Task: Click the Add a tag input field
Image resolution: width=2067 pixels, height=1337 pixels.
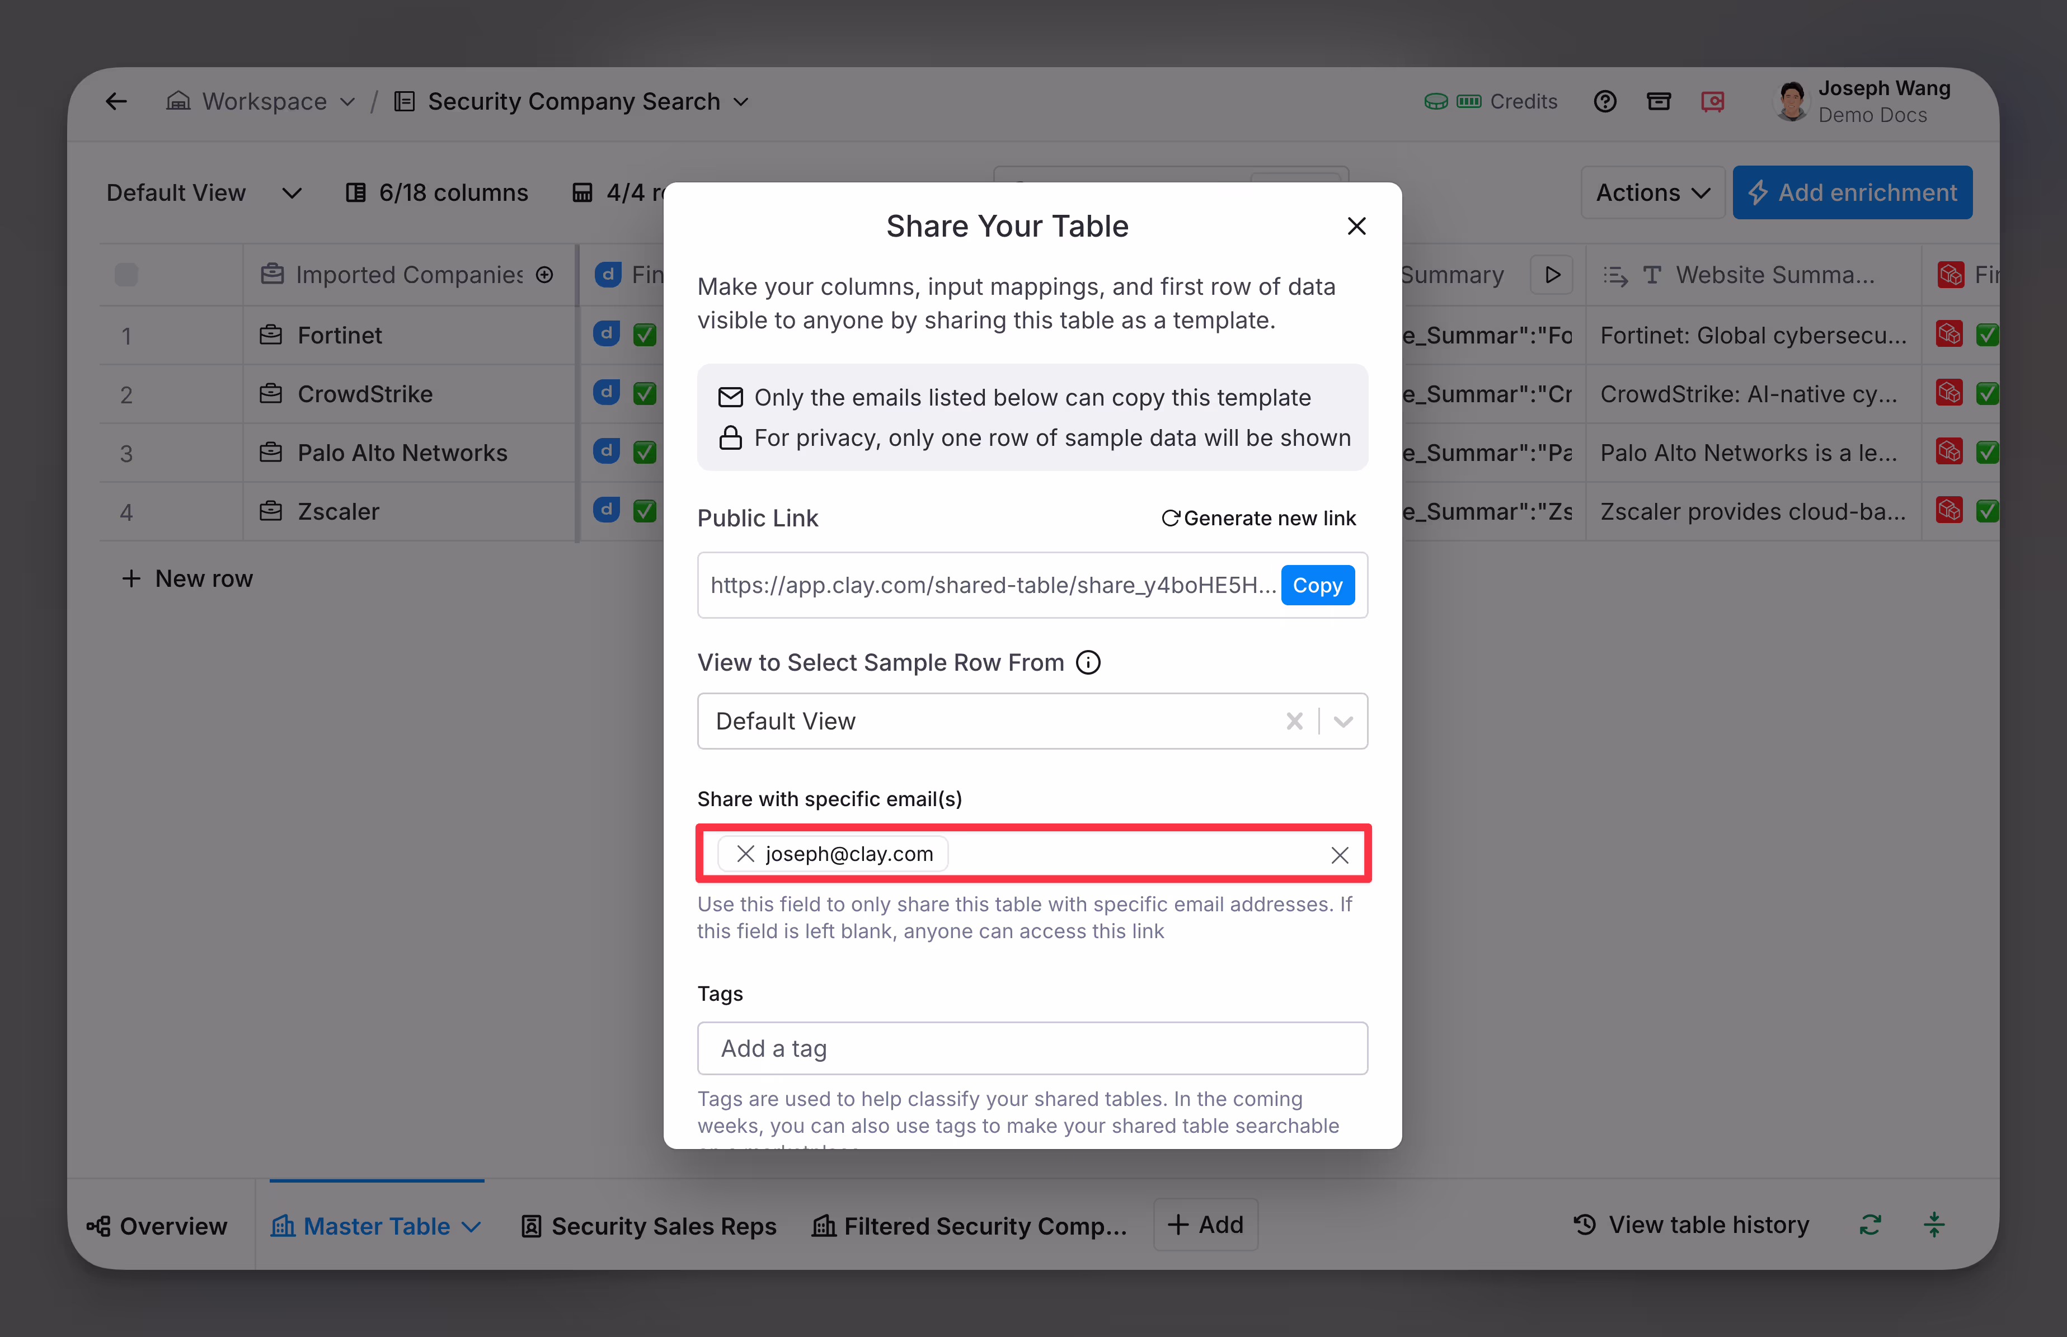Action: pyautogui.click(x=1031, y=1048)
